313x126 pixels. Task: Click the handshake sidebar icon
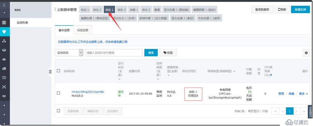point(4,96)
